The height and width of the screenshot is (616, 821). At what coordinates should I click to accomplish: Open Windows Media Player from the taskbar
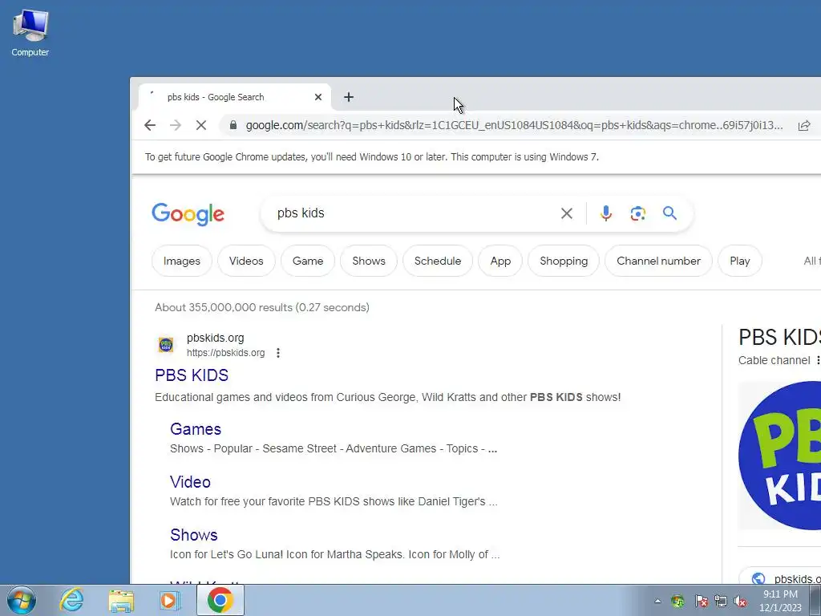click(170, 600)
